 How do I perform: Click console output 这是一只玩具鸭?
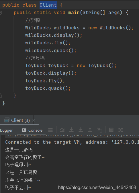(x=21, y=173)
